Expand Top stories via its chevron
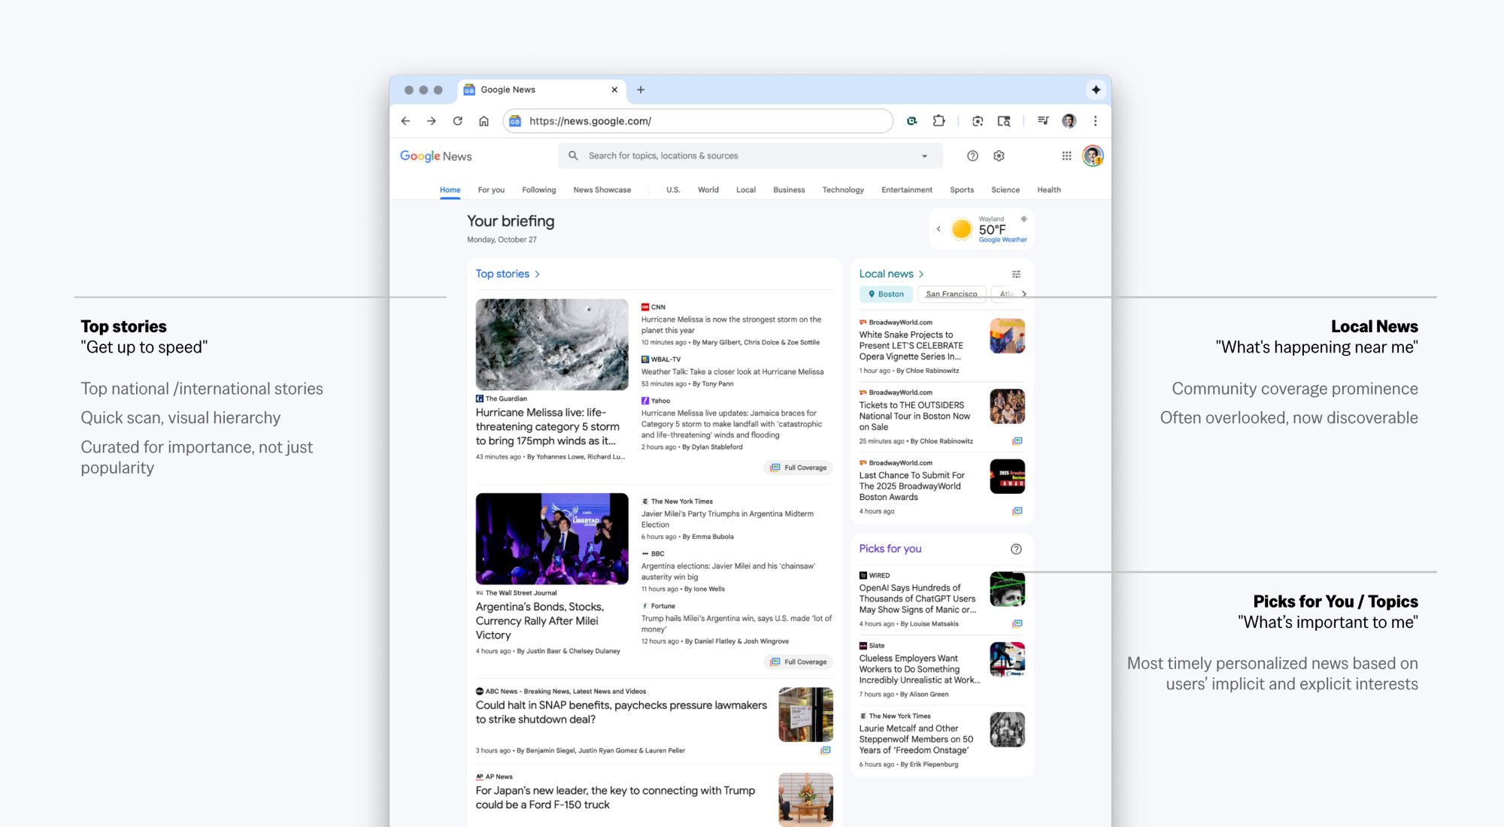Viewport: 1504px width, 827px height. 537,274
